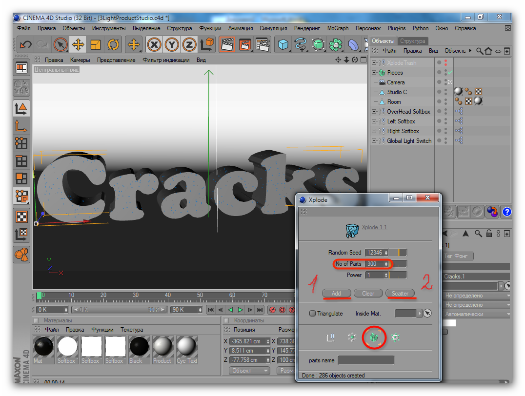Open the Xplode 1.1 link
The image size is (525, 396).
[x=374, y=227]
